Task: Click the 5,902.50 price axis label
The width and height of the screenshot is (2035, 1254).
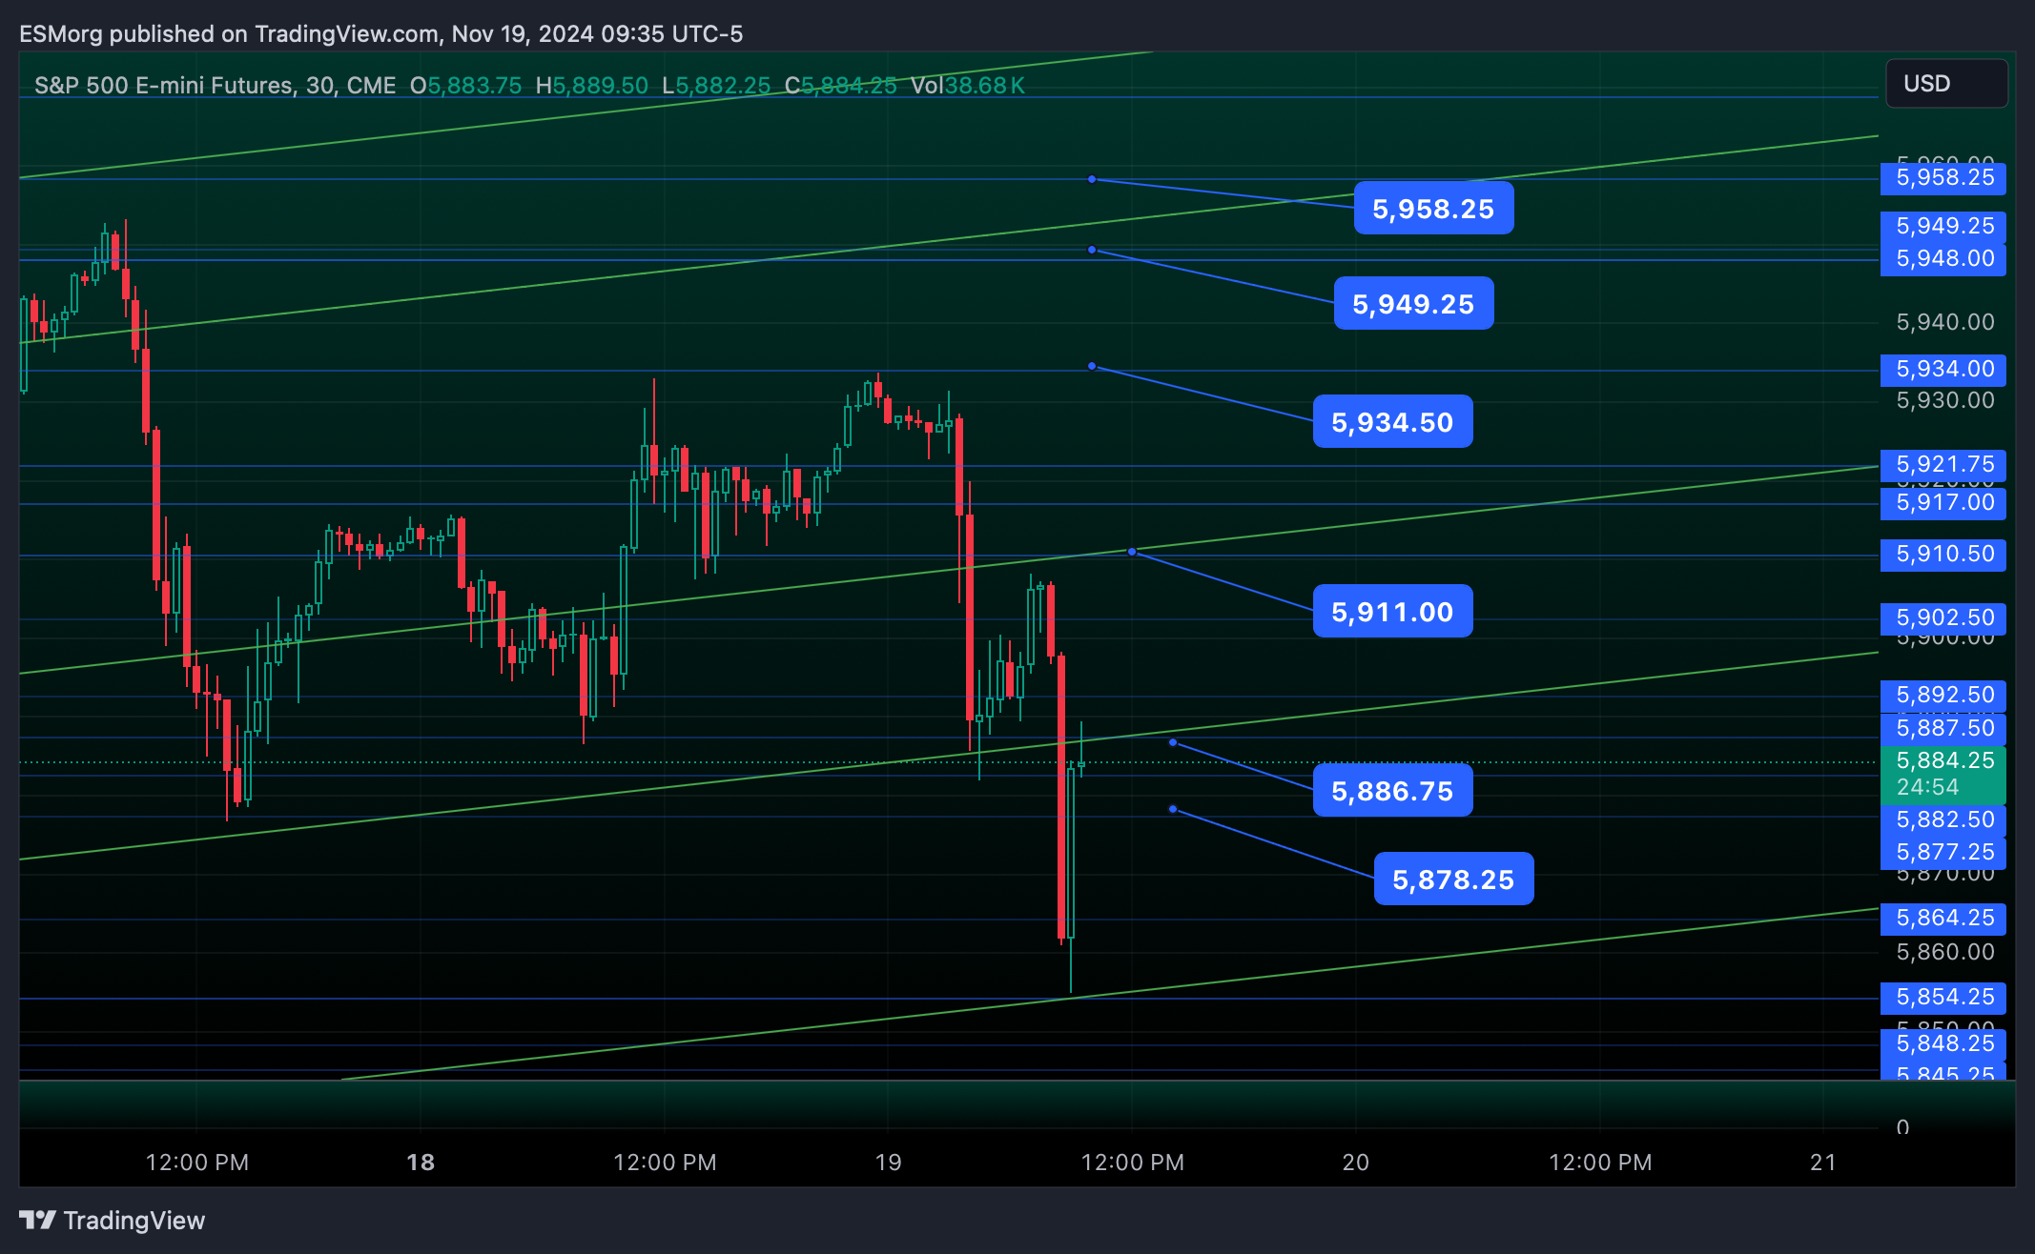Action: click(1943, 618)
